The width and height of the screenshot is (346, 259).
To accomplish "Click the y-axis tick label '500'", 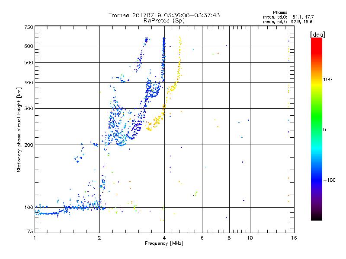I will coord(29,63).
